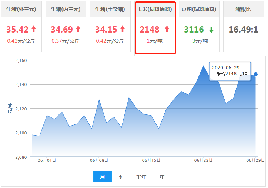Switch chart range to 季
Viewport: 268px width, 188px height.
click(121, 177)
